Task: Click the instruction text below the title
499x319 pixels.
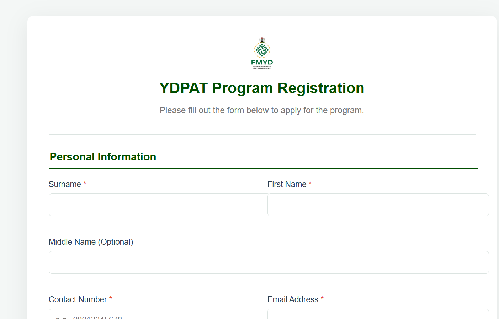Action: tap(262, 110)
